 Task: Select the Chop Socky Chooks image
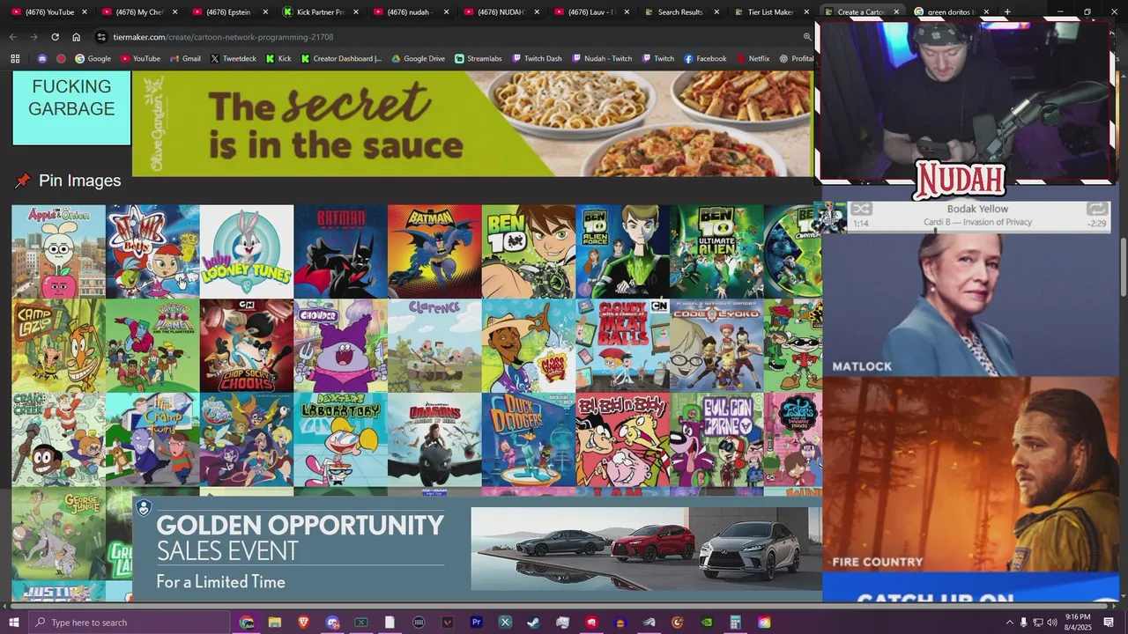coord(247,345)
